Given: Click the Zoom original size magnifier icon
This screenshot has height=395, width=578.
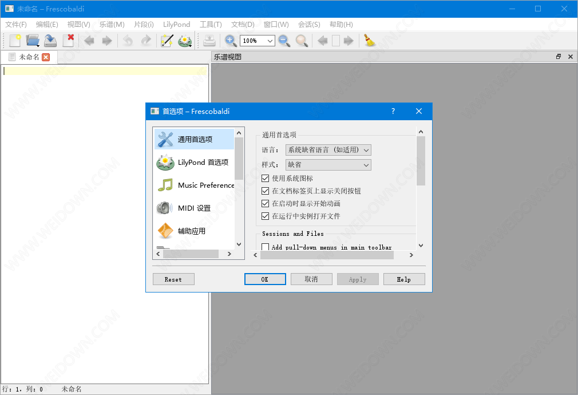Looking at the screenshot, I should click(302, 41).
